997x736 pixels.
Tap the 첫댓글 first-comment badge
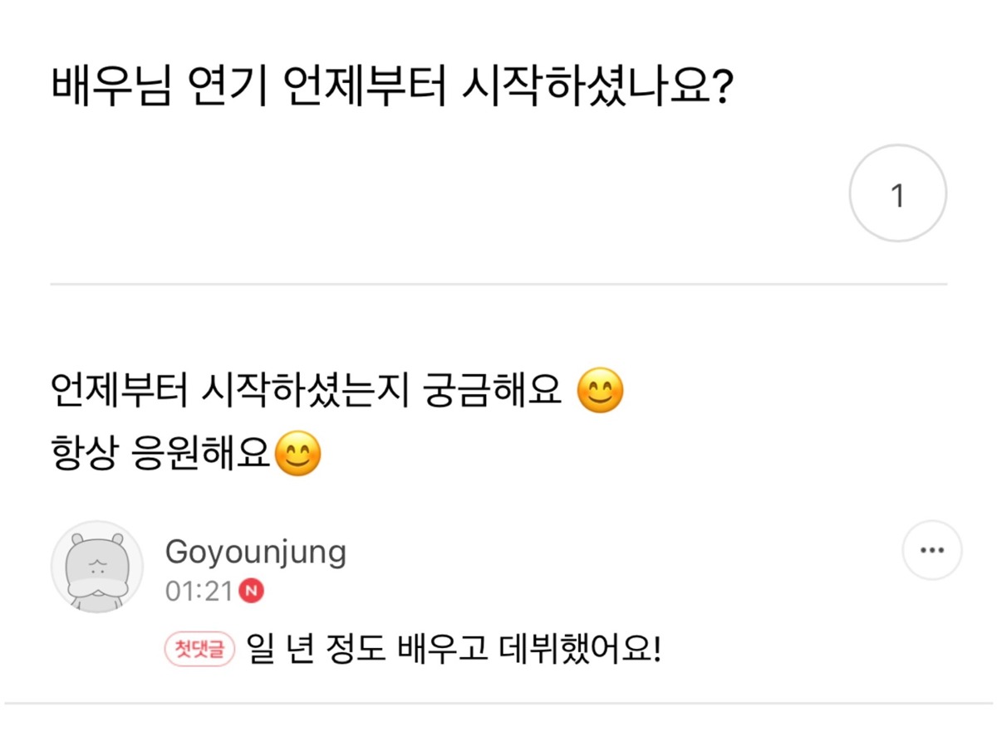click(x=201, y=648)
